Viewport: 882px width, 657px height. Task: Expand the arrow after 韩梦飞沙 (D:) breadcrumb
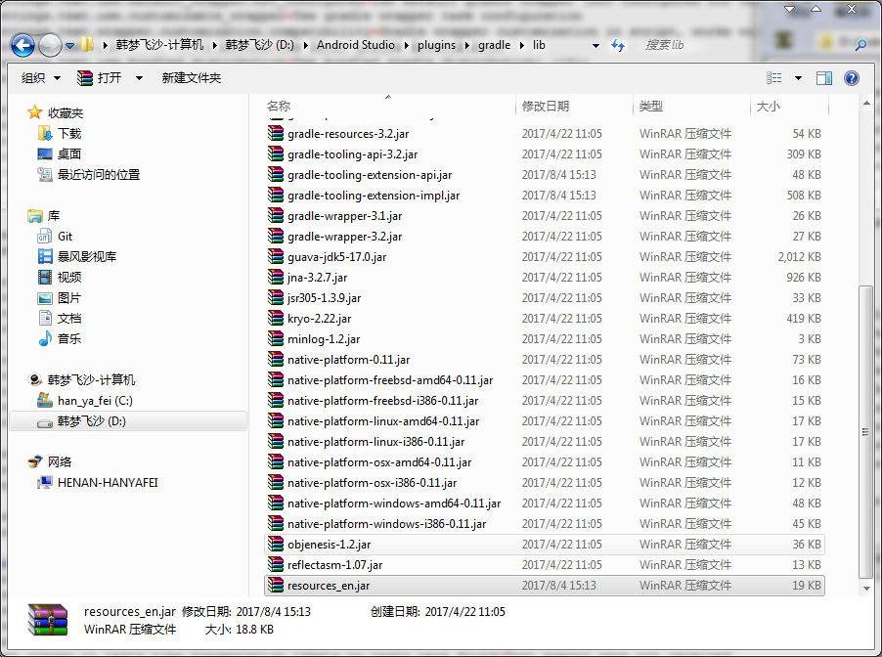(305, 46)
